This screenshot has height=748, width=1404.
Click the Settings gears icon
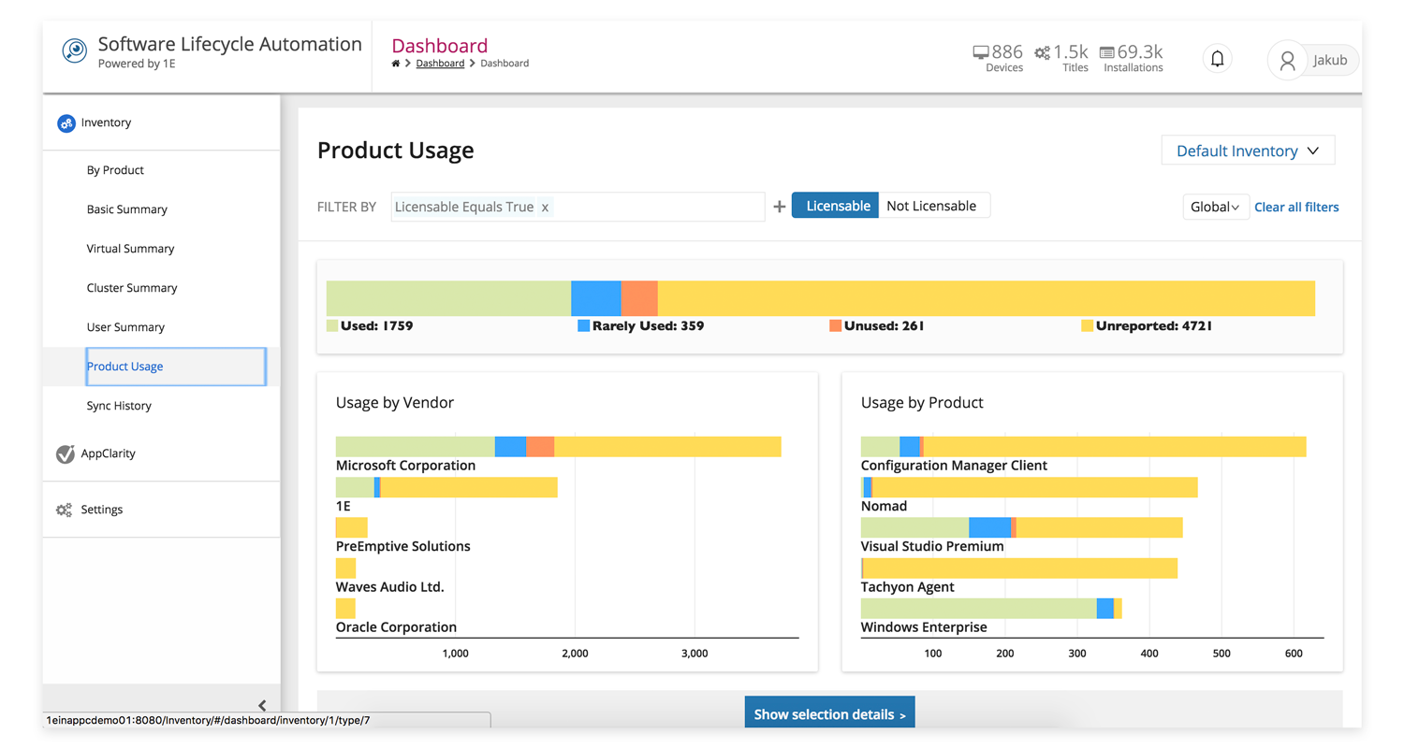pos(64,511)
